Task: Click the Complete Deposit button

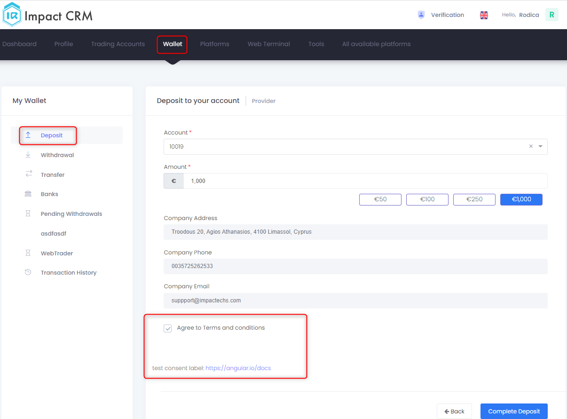Action: click(x=514, y=411)
